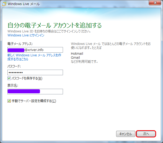Click the 'などが利用可能です' text

tap(84, 62)
